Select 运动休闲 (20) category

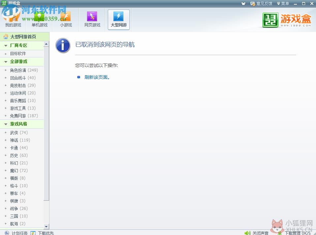click(x=22, y=93)
